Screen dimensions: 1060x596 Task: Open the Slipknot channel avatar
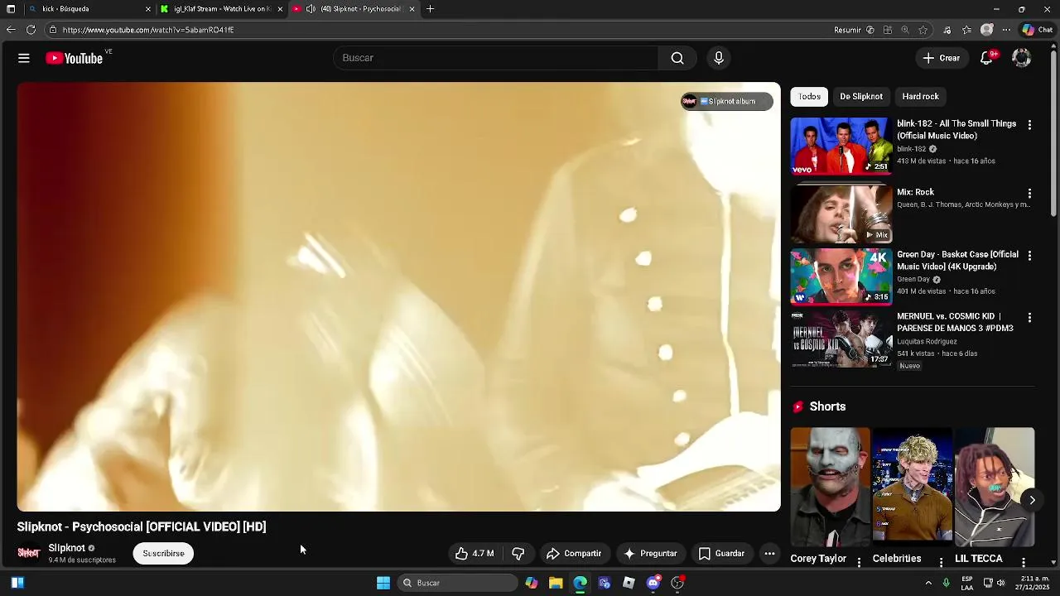(29, 553)
